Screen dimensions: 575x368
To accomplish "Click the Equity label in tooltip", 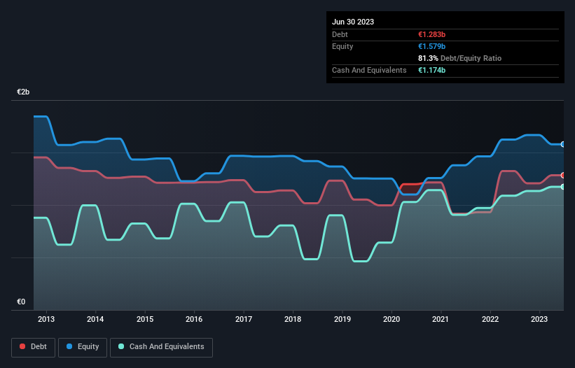I will tap(342, 46).
